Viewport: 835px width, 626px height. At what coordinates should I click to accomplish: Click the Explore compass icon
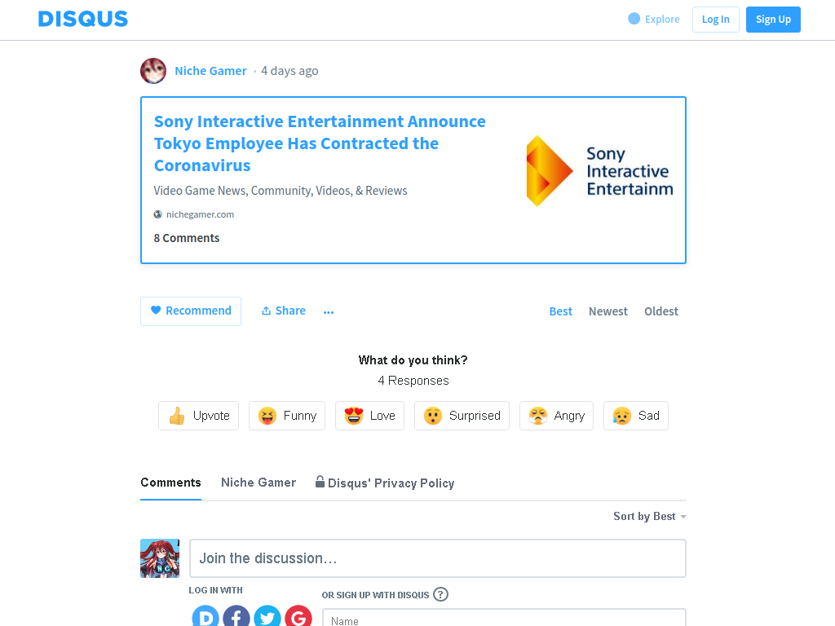pos(634,19)
